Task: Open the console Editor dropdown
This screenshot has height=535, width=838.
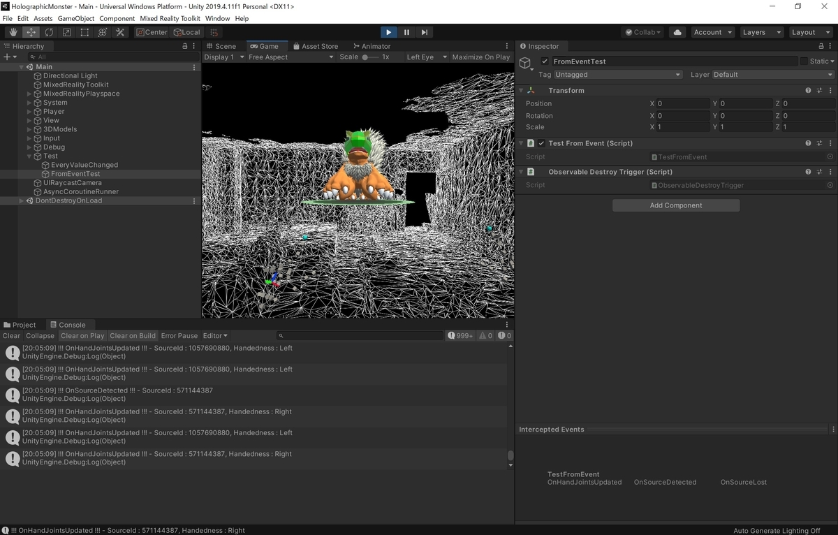Action: [x=215, y=336]
